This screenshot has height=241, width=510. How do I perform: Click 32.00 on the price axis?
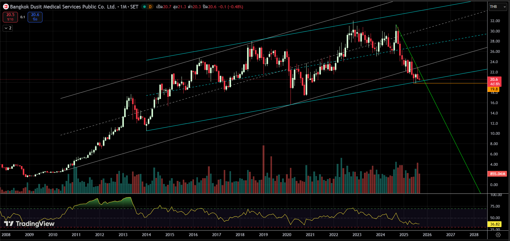[495, 21]
